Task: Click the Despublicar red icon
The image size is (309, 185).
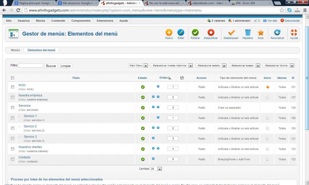Action: (211, 32)
